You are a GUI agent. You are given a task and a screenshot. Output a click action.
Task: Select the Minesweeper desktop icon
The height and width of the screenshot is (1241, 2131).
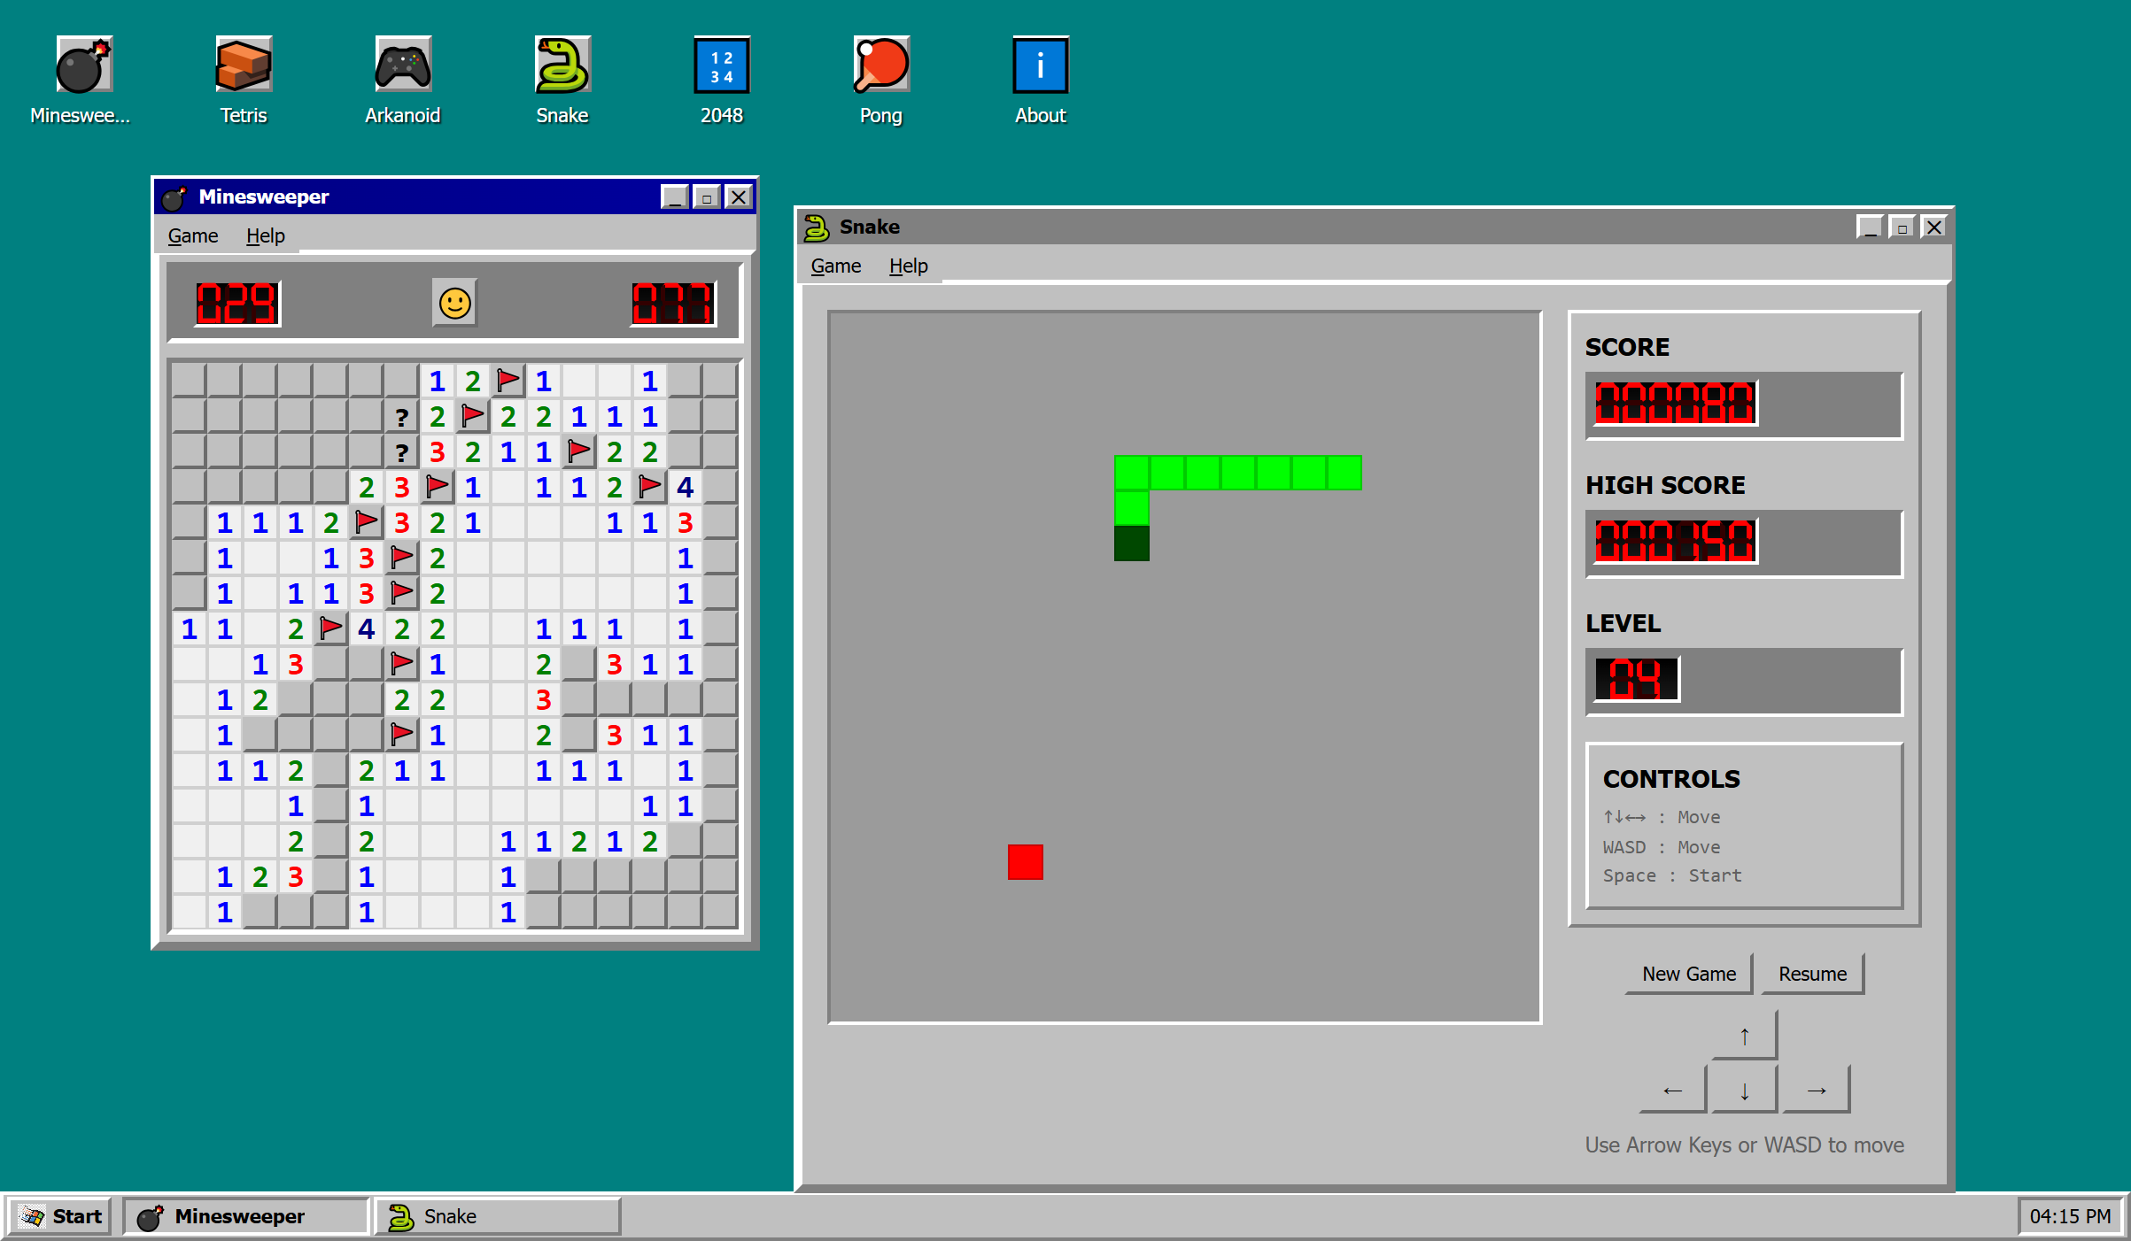(x=83, y=80)
